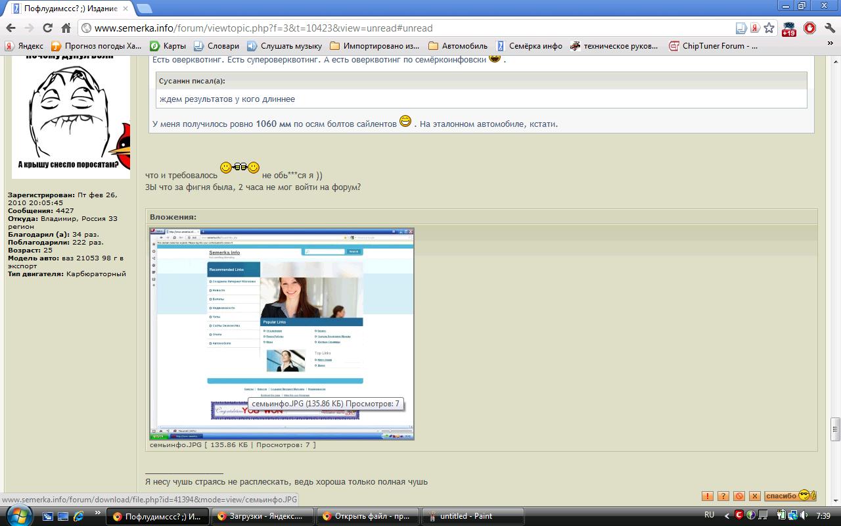Viewport: 841px width, 526px height.
Task: Click the address bar URL field
Action: pos(407,28)
